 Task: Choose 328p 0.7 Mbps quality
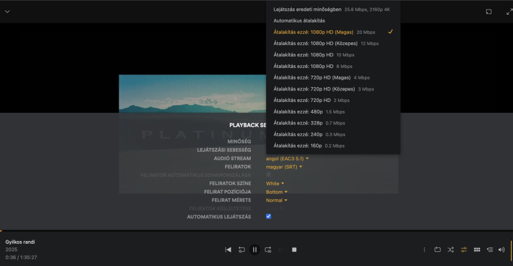tap(333, 123)
